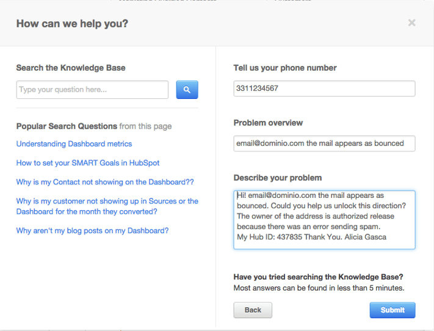Click the Tell us your phone number label
The image size is (434, 331).
285,68
